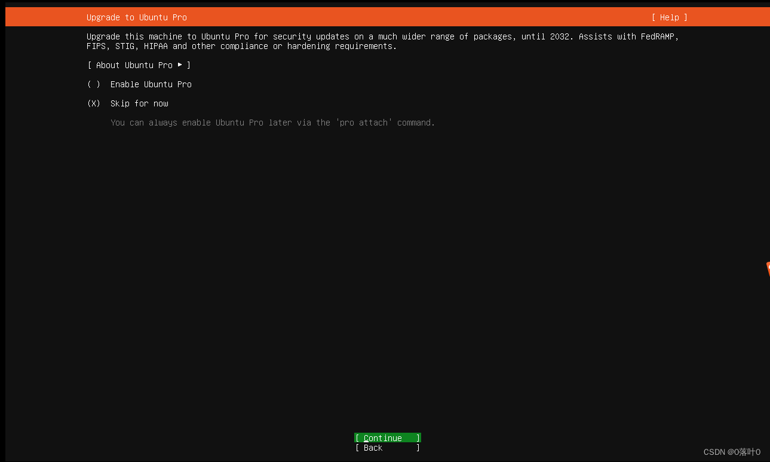
Task: Open the Help menu in header
Action: click(x=669, y=17)
